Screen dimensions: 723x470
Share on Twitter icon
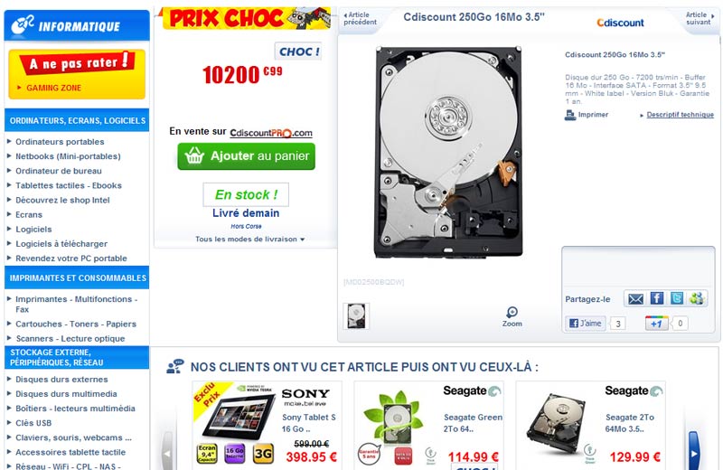point(676,298)
